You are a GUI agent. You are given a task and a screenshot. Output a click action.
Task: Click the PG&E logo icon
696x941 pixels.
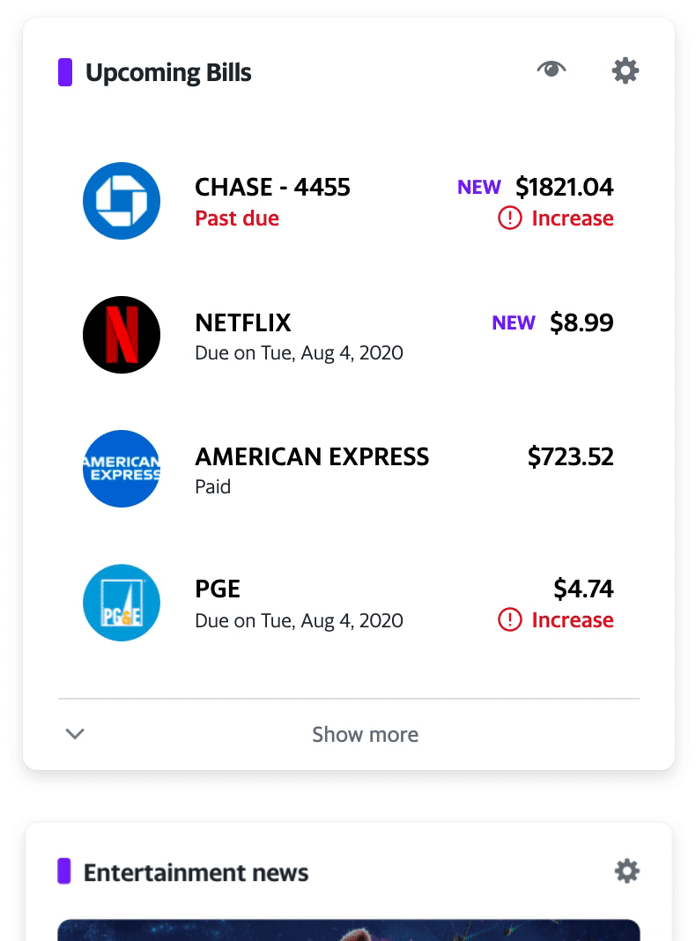tap(122, 603)
